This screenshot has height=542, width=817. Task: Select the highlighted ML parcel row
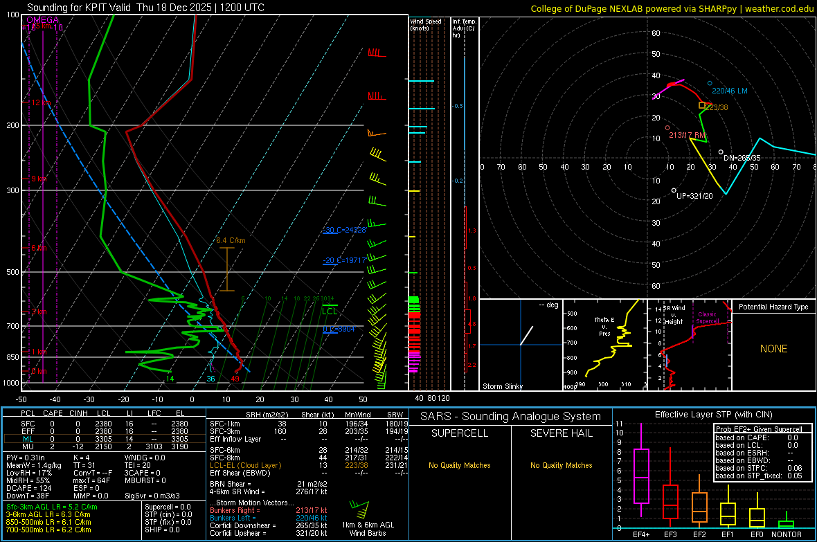pos(105,439)
